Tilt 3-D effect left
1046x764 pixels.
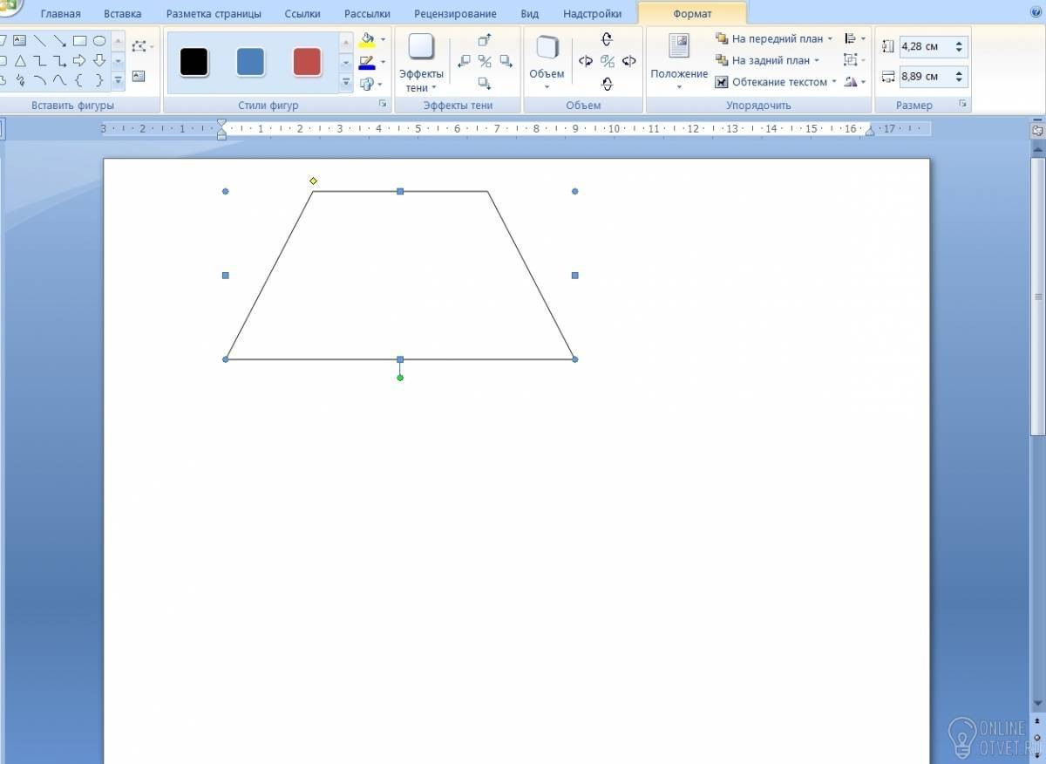(586, 61)
